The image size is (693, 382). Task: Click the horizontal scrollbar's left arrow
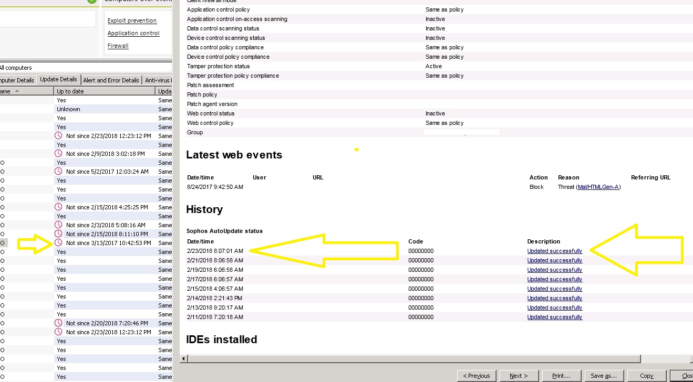[184, 359]
